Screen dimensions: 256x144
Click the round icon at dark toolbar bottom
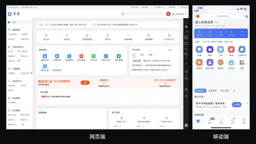click(186, 125)
